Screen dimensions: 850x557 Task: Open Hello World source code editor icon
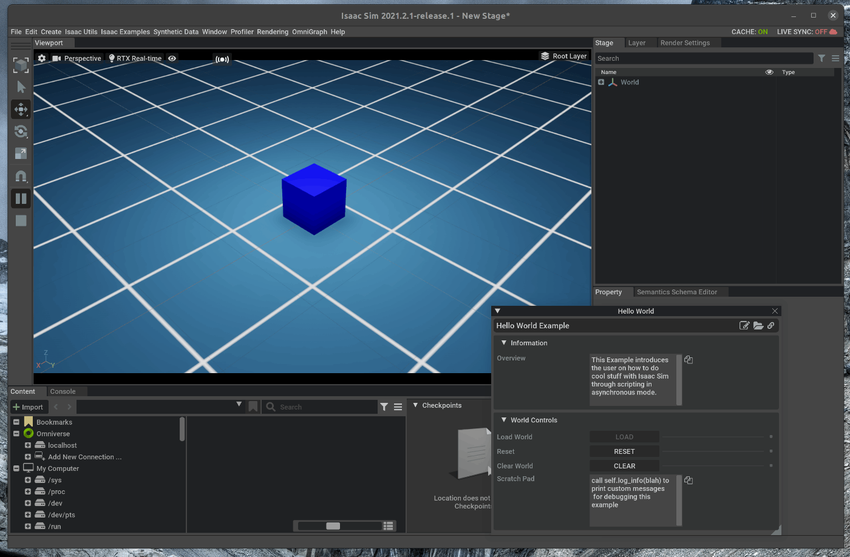(744, 326)
